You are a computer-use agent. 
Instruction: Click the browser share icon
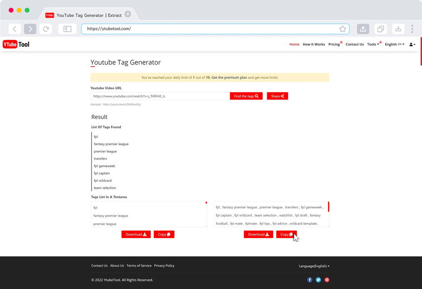click(x=363, y=28)
